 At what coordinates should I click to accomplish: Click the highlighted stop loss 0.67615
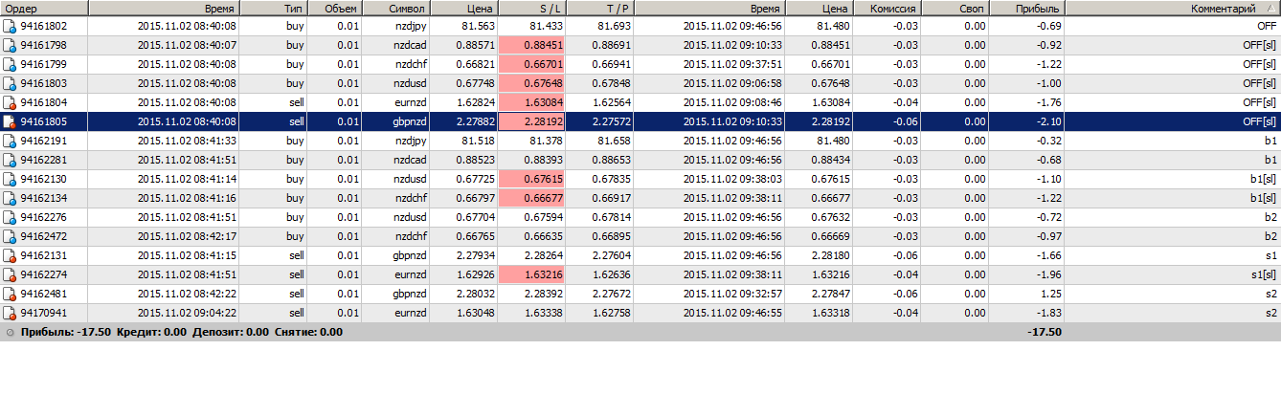point(532,179)
